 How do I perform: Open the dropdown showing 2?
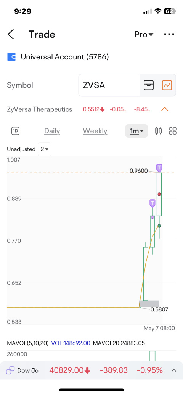tap(45, 149)
